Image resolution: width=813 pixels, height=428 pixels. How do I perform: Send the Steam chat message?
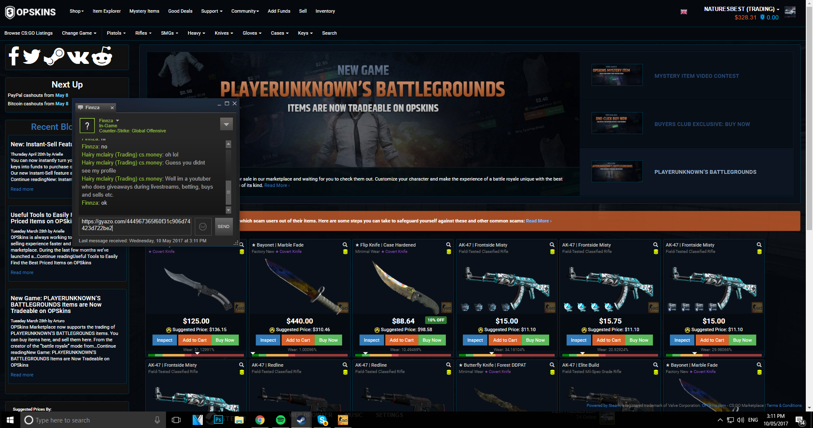[x=224, y=227]
